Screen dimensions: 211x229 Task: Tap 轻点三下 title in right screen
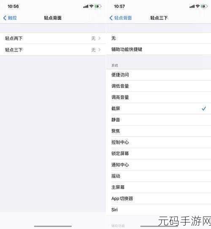tap(159, 18)
